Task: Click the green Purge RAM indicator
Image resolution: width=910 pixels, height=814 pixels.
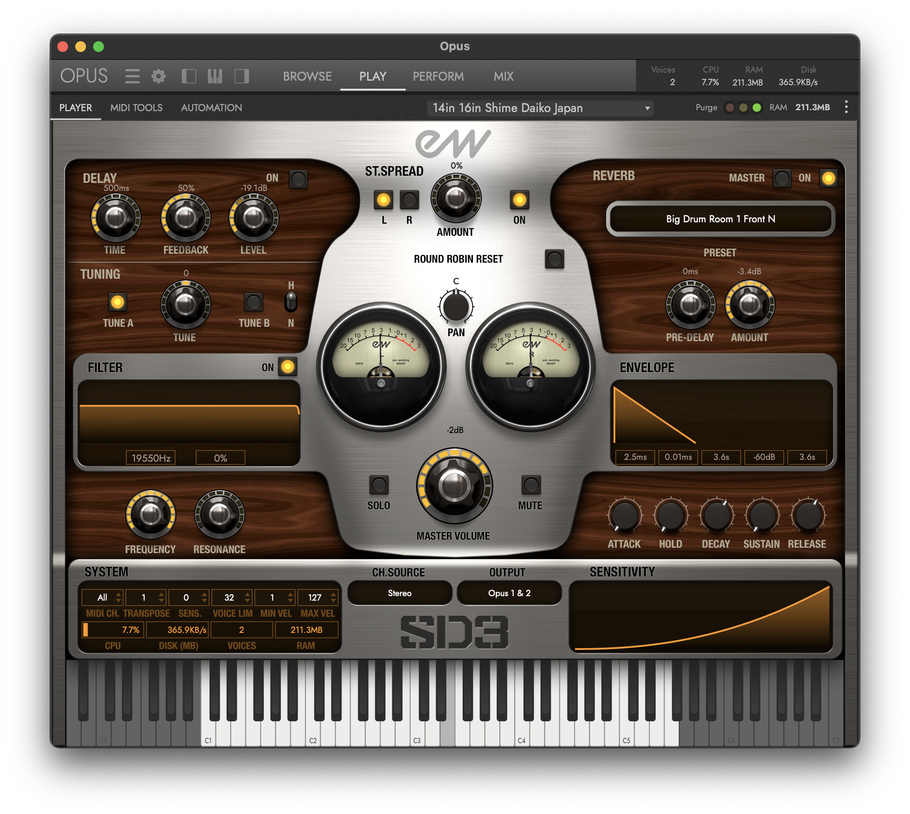Action: 757,108
